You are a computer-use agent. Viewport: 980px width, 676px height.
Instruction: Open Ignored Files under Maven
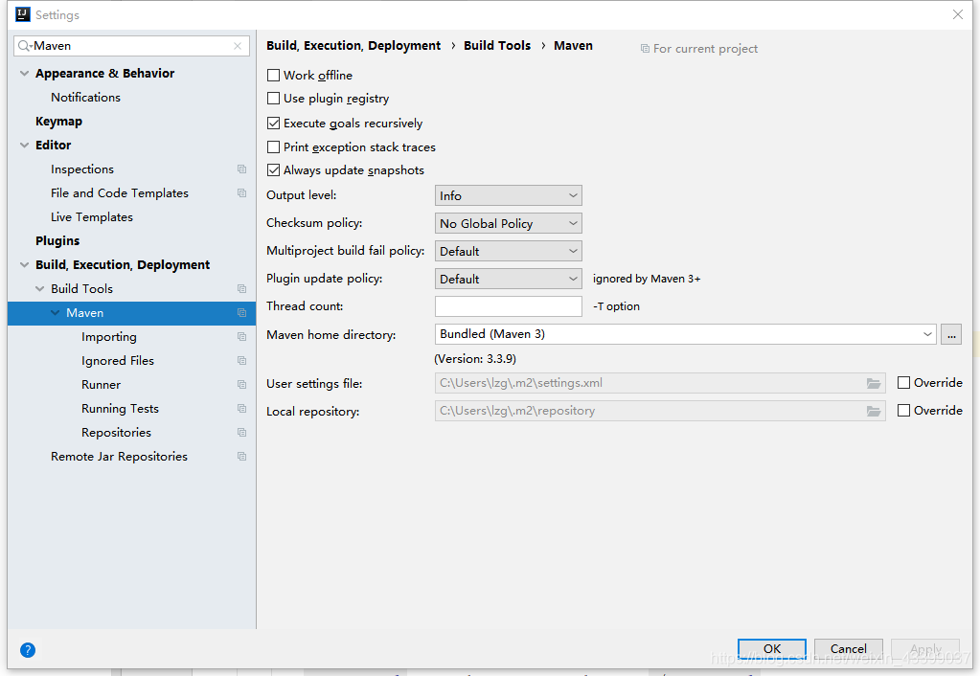tap(118, 360)
